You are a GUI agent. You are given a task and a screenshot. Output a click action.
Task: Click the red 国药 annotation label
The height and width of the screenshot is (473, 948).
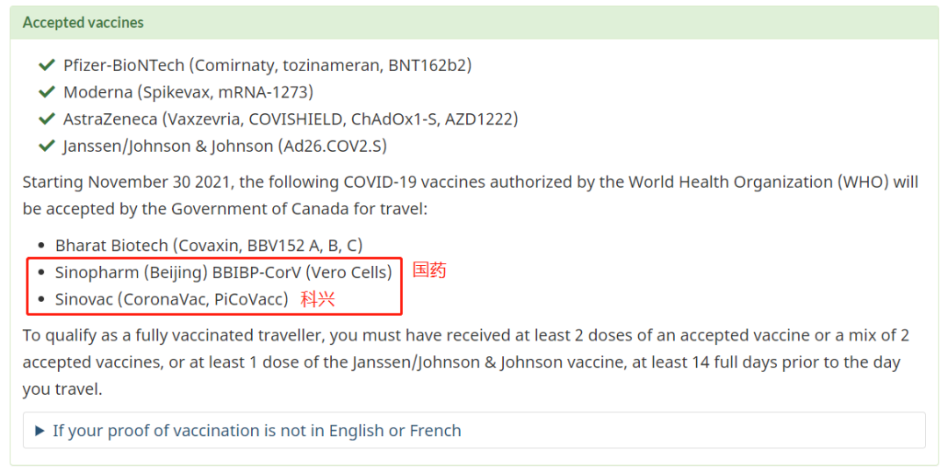click(x=429, y=270)
